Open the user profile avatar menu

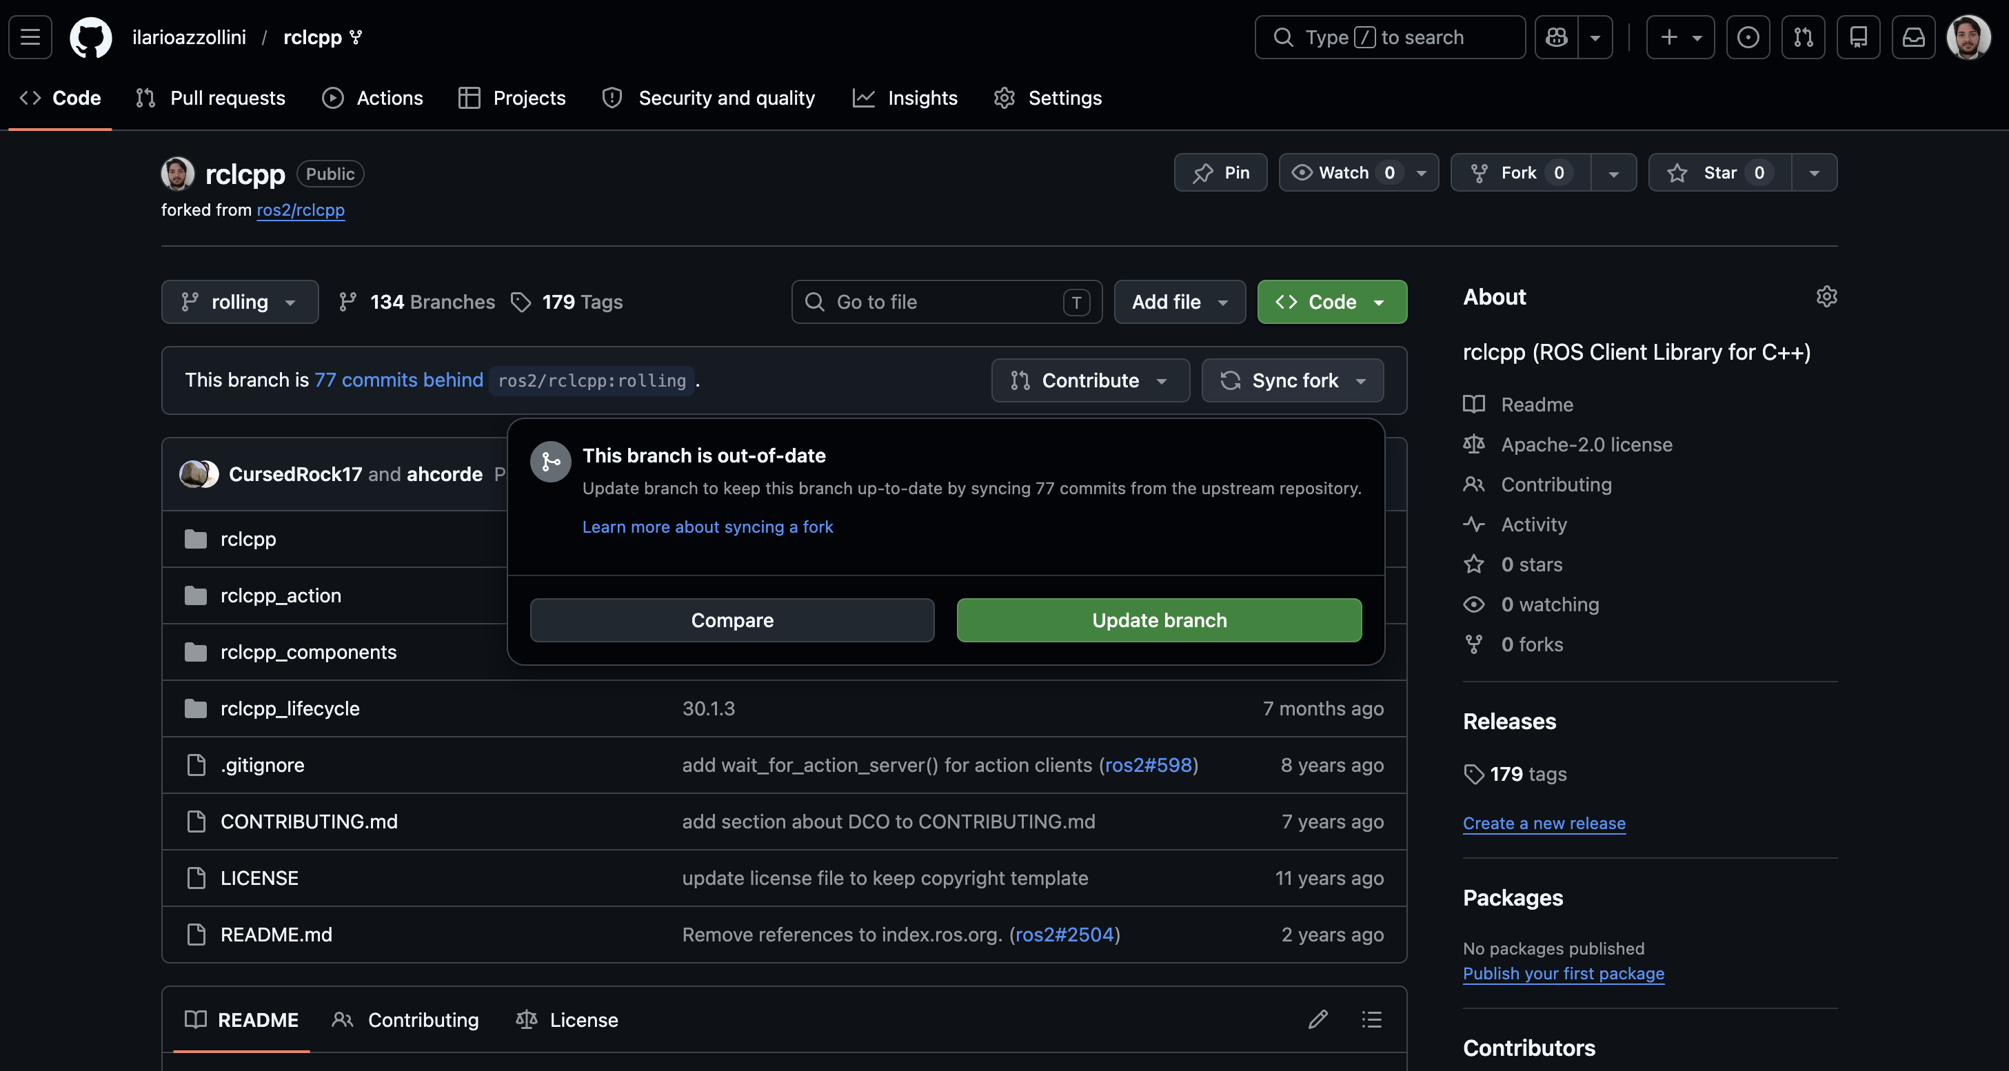pyautogui.click(x=1969, y=37)
